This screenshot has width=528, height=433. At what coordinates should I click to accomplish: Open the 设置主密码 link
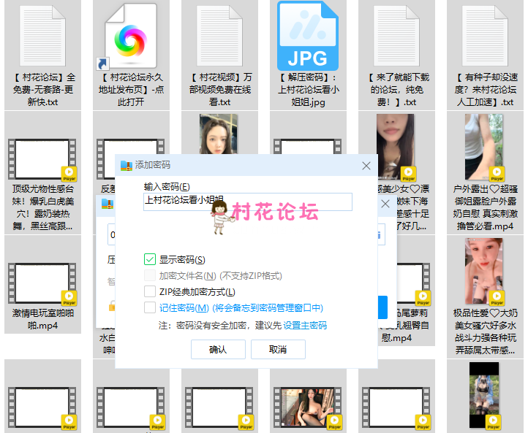(305, 325)
